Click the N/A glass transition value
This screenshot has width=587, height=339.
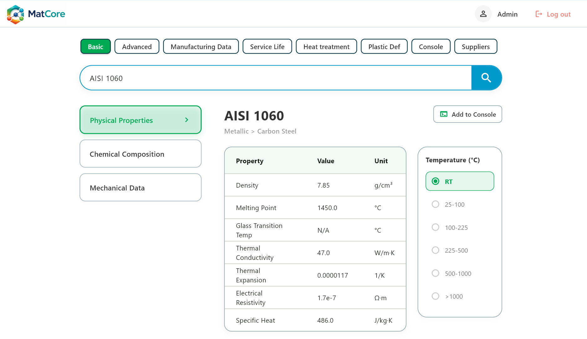click(x=323, y=230)
